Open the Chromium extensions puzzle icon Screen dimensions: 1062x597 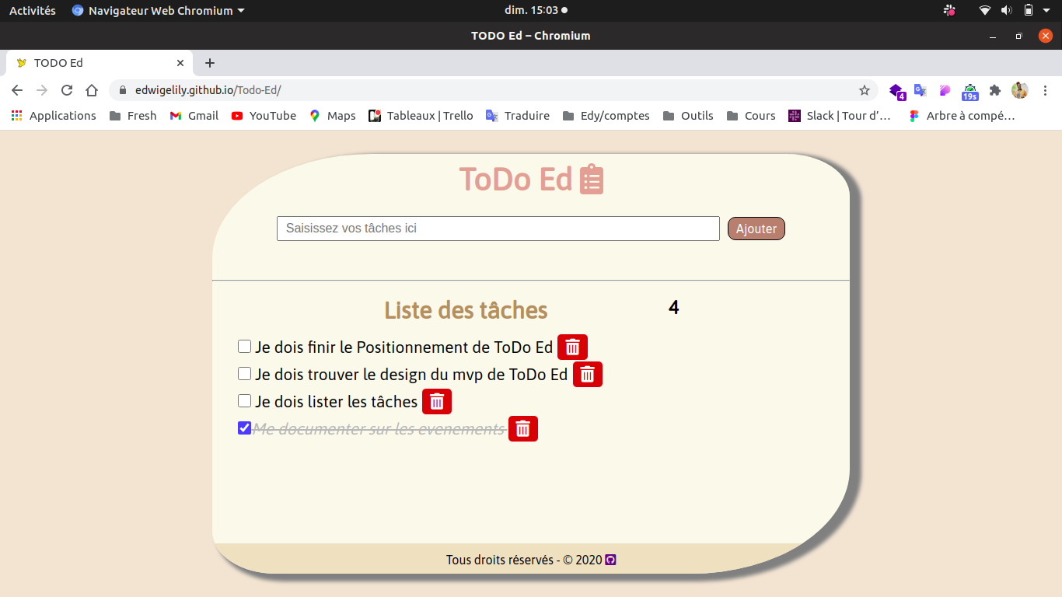(994, 90)
